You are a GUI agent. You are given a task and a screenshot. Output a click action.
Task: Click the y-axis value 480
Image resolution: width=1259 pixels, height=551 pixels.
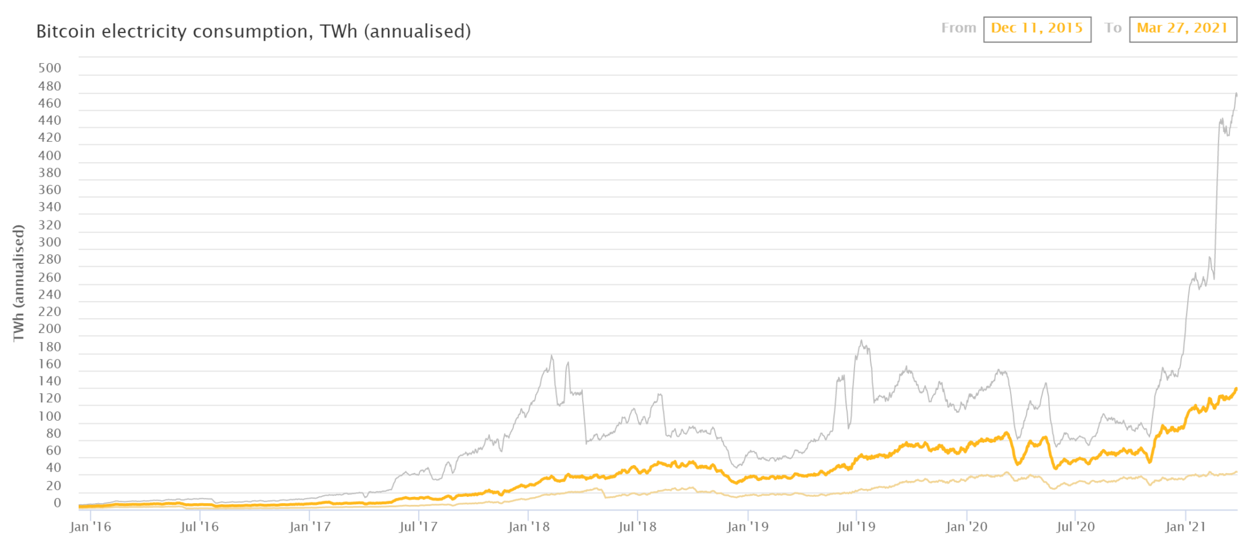(x=50, y=86)
